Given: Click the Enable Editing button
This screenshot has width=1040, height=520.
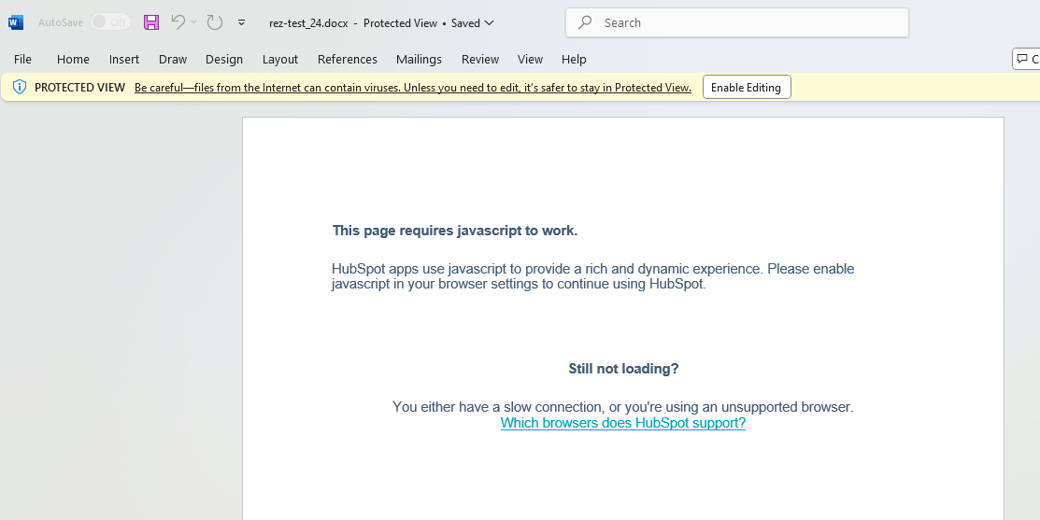Looking at the screenshot, I should click(747, 88).
